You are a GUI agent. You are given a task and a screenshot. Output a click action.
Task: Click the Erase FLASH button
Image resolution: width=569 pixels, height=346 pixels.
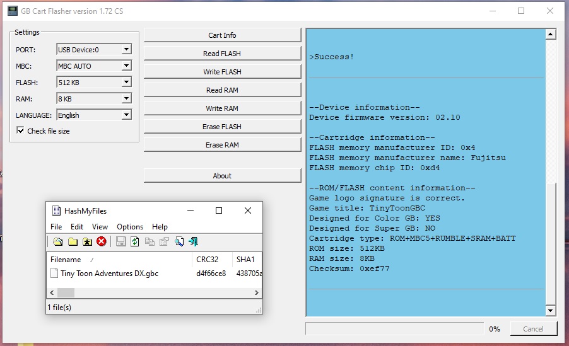pyautogui.click(x=222, y=127)
